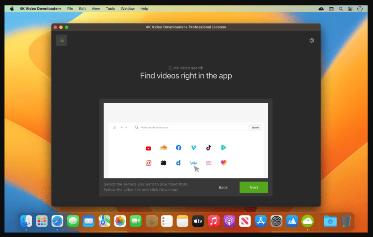This screenshot has height=237, width=373.
Task: Open Spotlight search in menu bar
Action: click(x=341, y=9)
